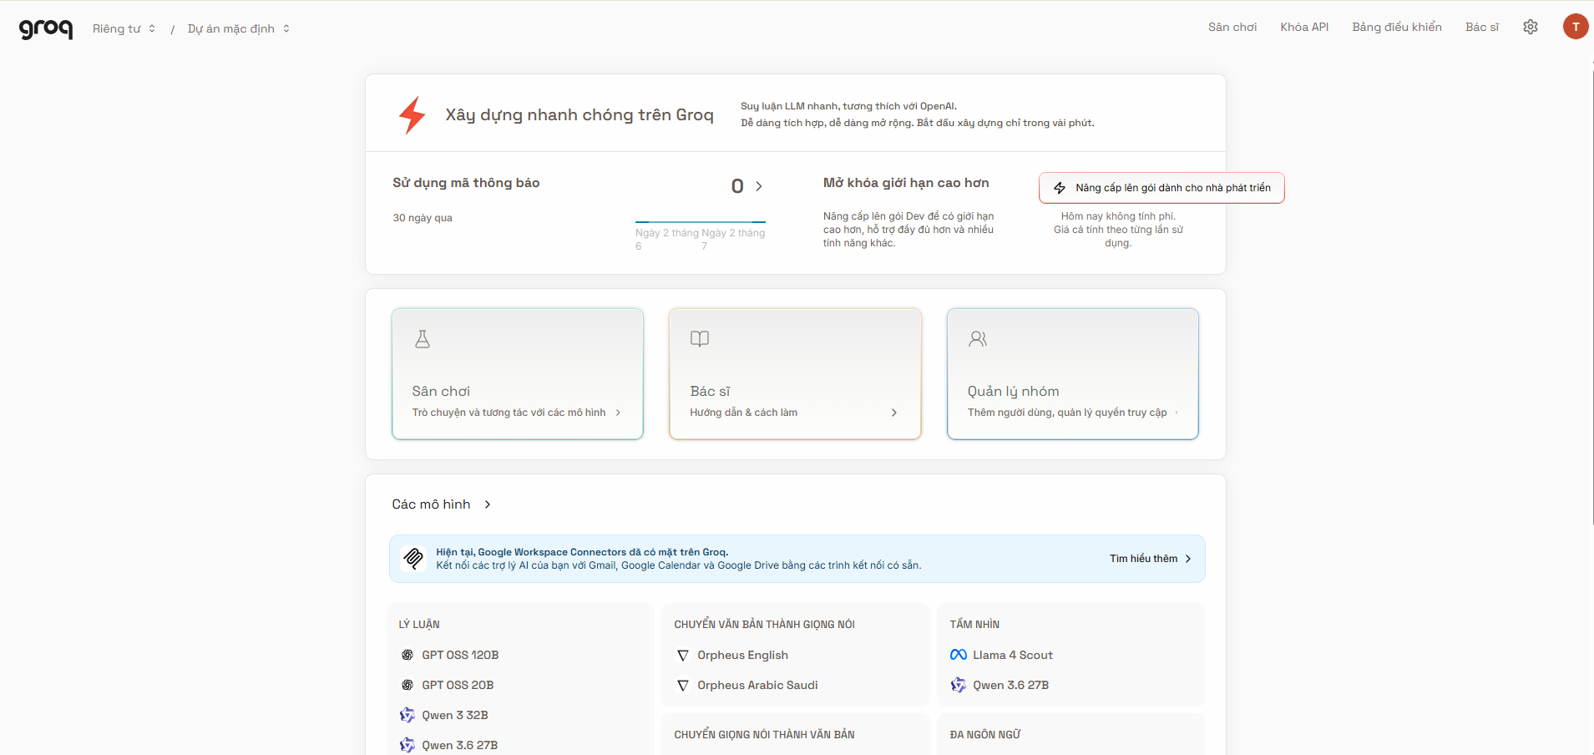Screen dimensions: 1594x755
Task: Go to Sân chơi in the top navigation
Action: [x=1232, y=27]
